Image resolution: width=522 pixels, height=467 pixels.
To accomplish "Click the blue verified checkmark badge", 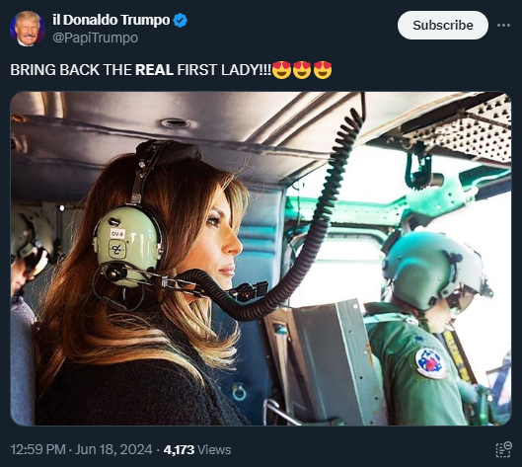I will click(x=181, y=21).
